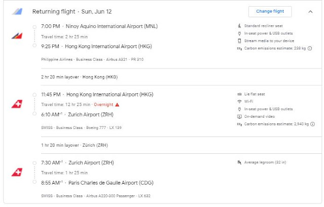Click the stream media to device icon
The width and height of the screenshot is (324, 207).
pyautogui.click(x=239, y=41)
